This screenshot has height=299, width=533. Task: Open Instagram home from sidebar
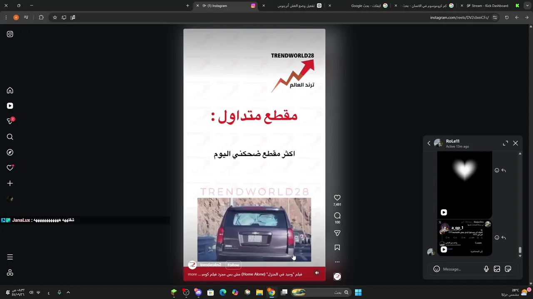[x=10, y=91]
